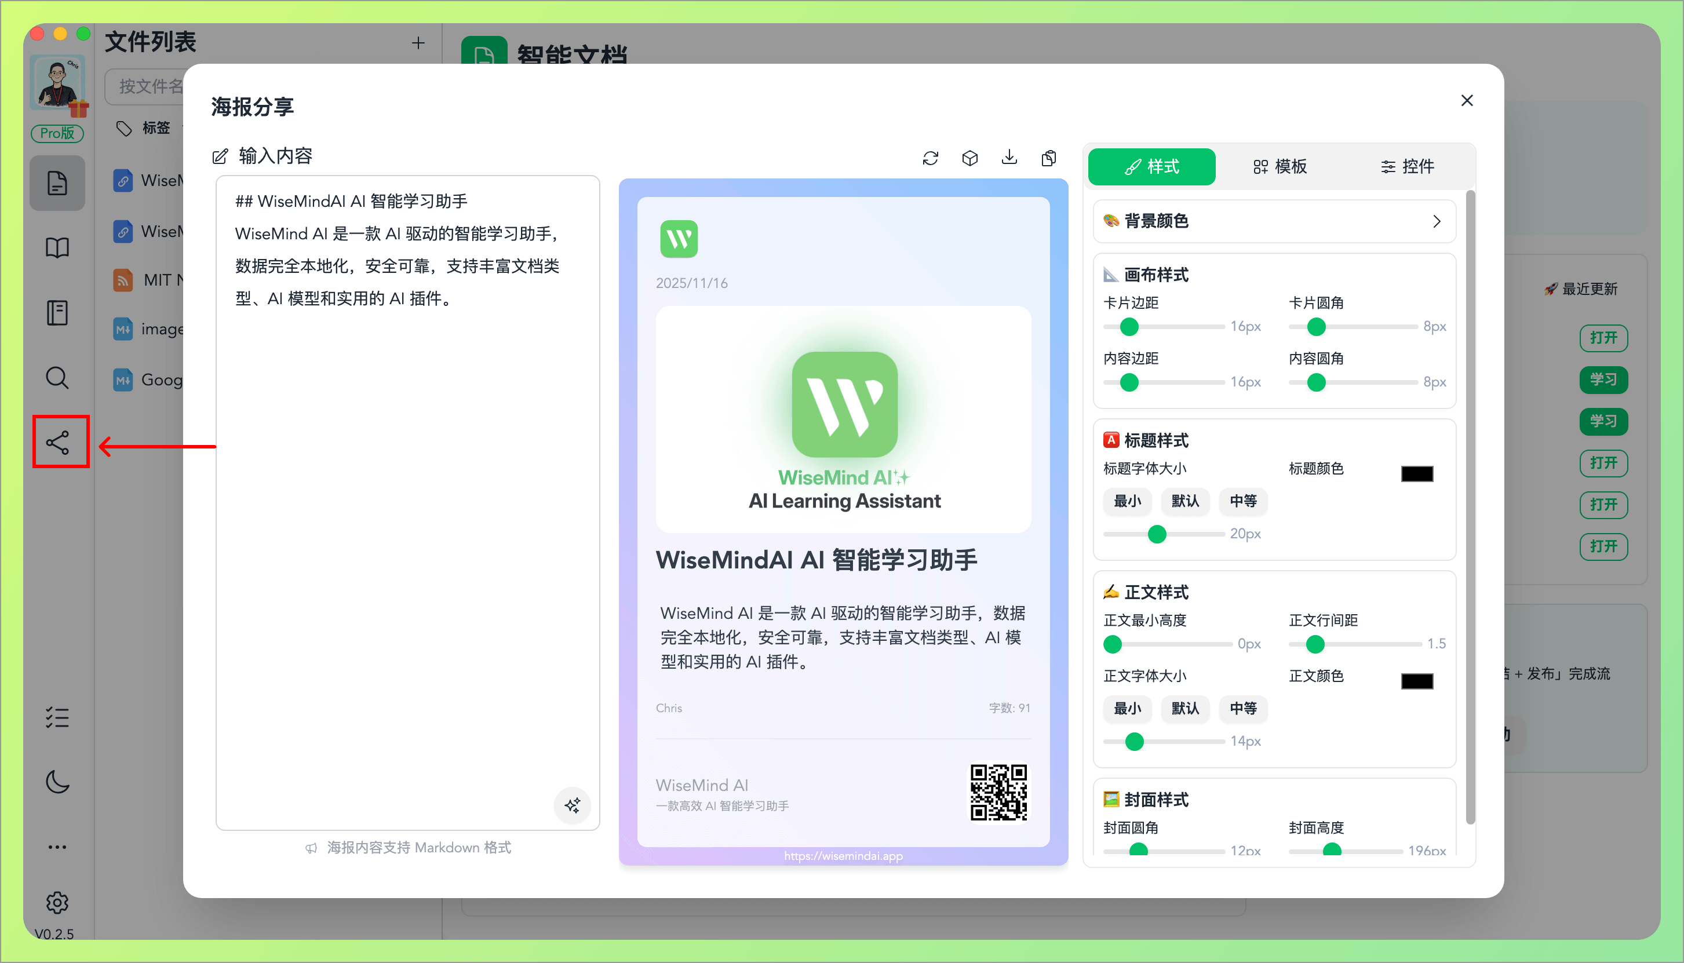The height and width of the screenshot is (963, 1684).
Task: Click the download poster icon
Action: click(x=1009, y=158)
